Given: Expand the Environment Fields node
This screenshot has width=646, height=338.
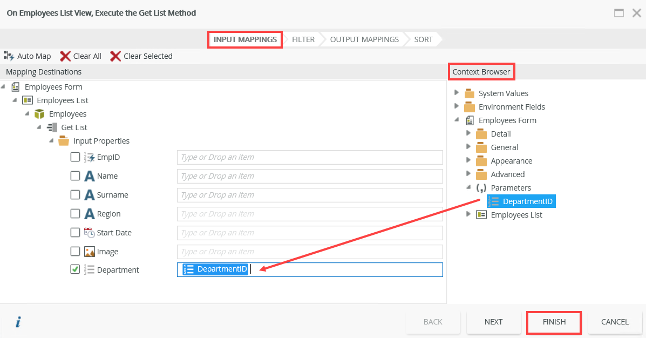Looking at the screenshot, I should pyautogui.click(x=457, y=106).
